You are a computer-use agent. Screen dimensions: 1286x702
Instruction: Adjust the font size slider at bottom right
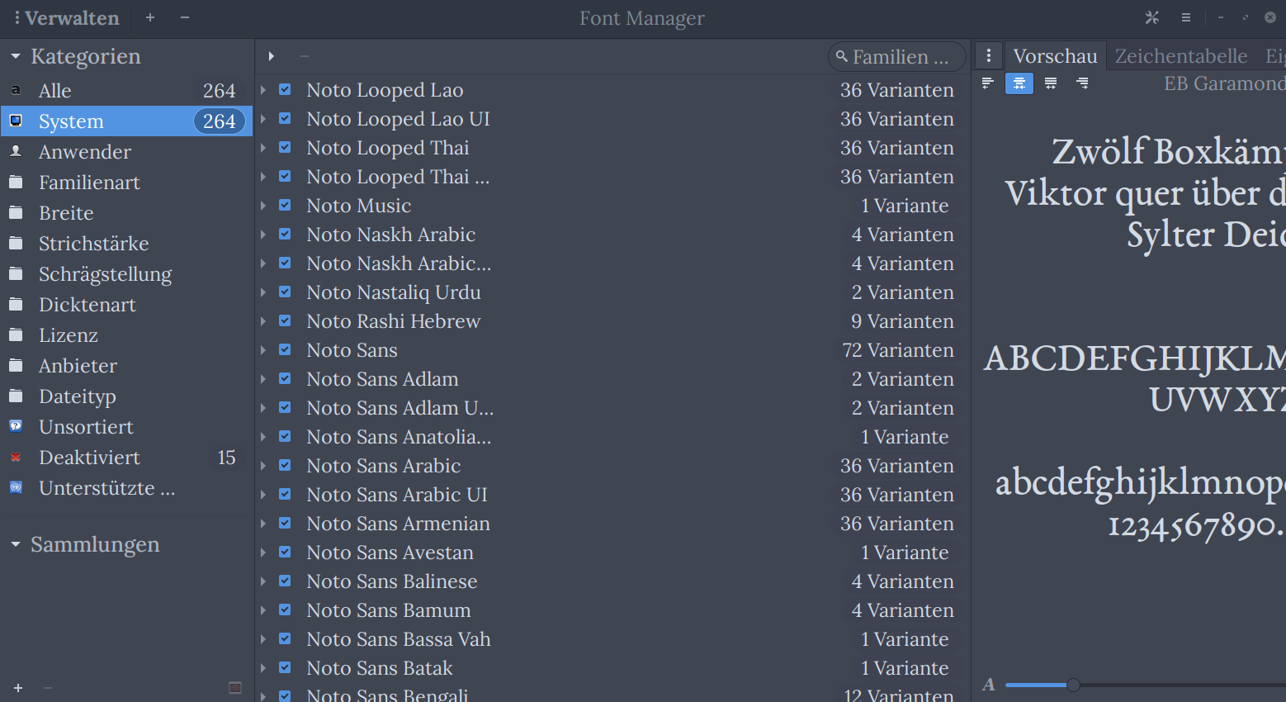(x=1072, y=685)
